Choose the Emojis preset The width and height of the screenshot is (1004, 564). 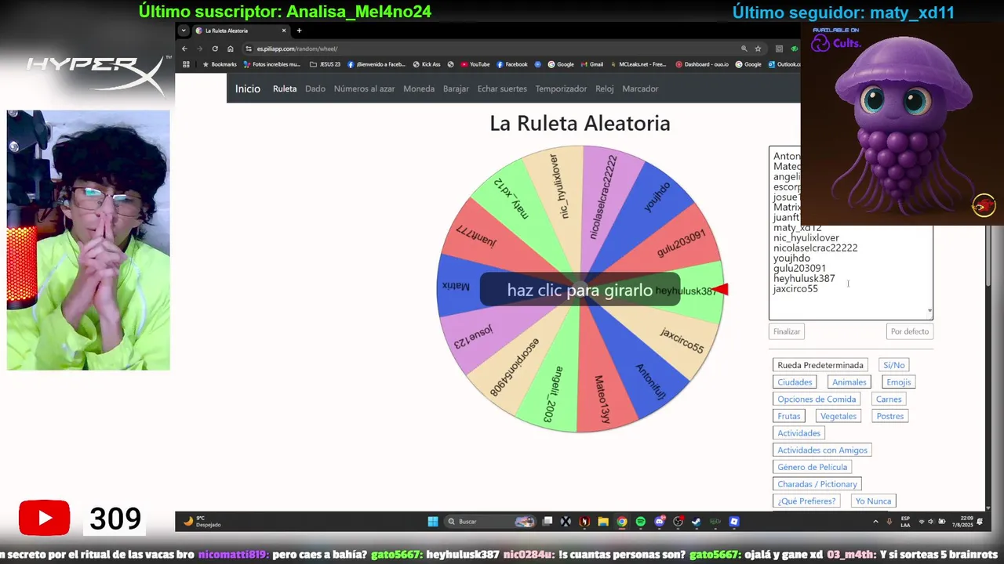click(x=899, y=382)
